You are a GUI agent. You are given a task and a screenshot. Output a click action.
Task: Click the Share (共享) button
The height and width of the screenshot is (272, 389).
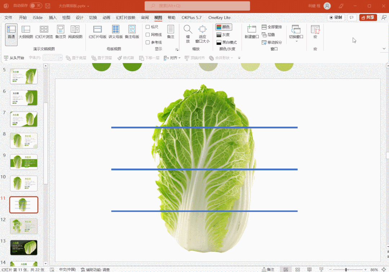pos(368,17)
